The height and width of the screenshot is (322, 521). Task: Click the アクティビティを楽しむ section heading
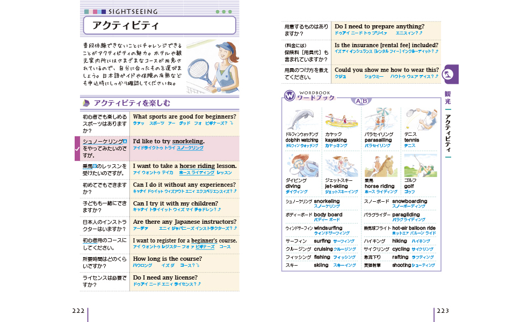point(132,103)
